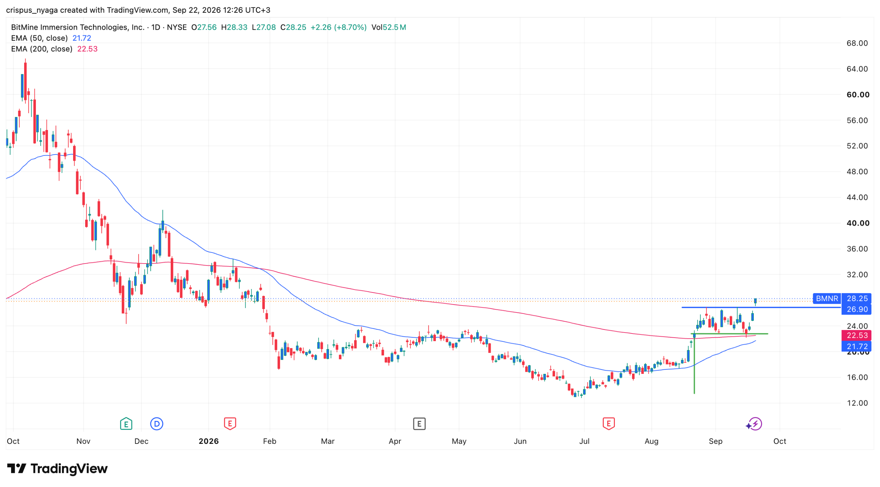
Task: Click the Oct label following Sep on time axis
Action: click(x=780, y=441)
